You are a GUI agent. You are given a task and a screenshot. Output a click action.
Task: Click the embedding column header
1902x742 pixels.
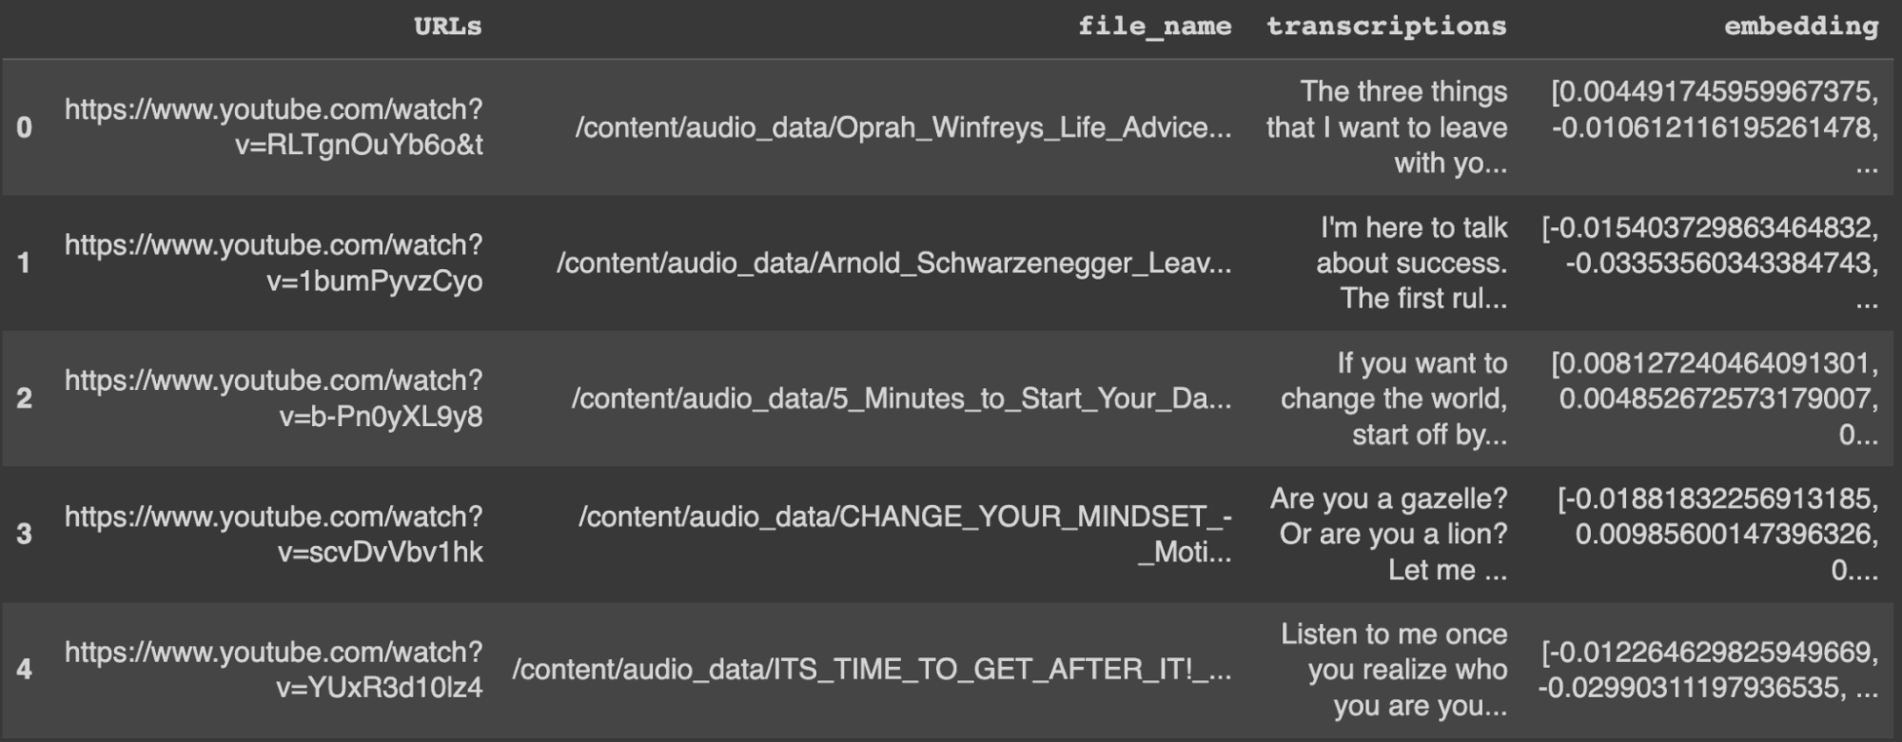tap(1800, 27)
